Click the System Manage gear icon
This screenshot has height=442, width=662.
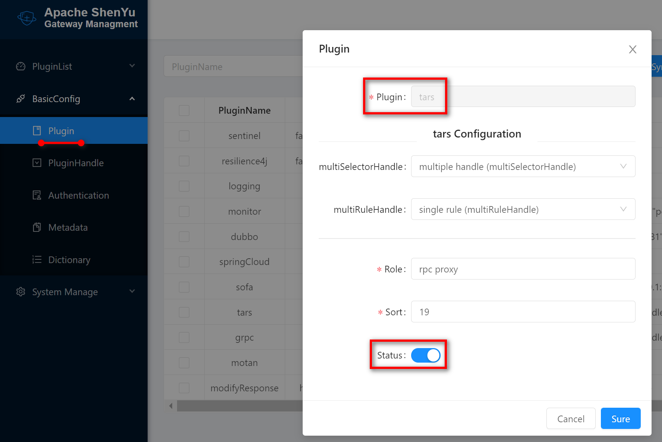[21, 292]
